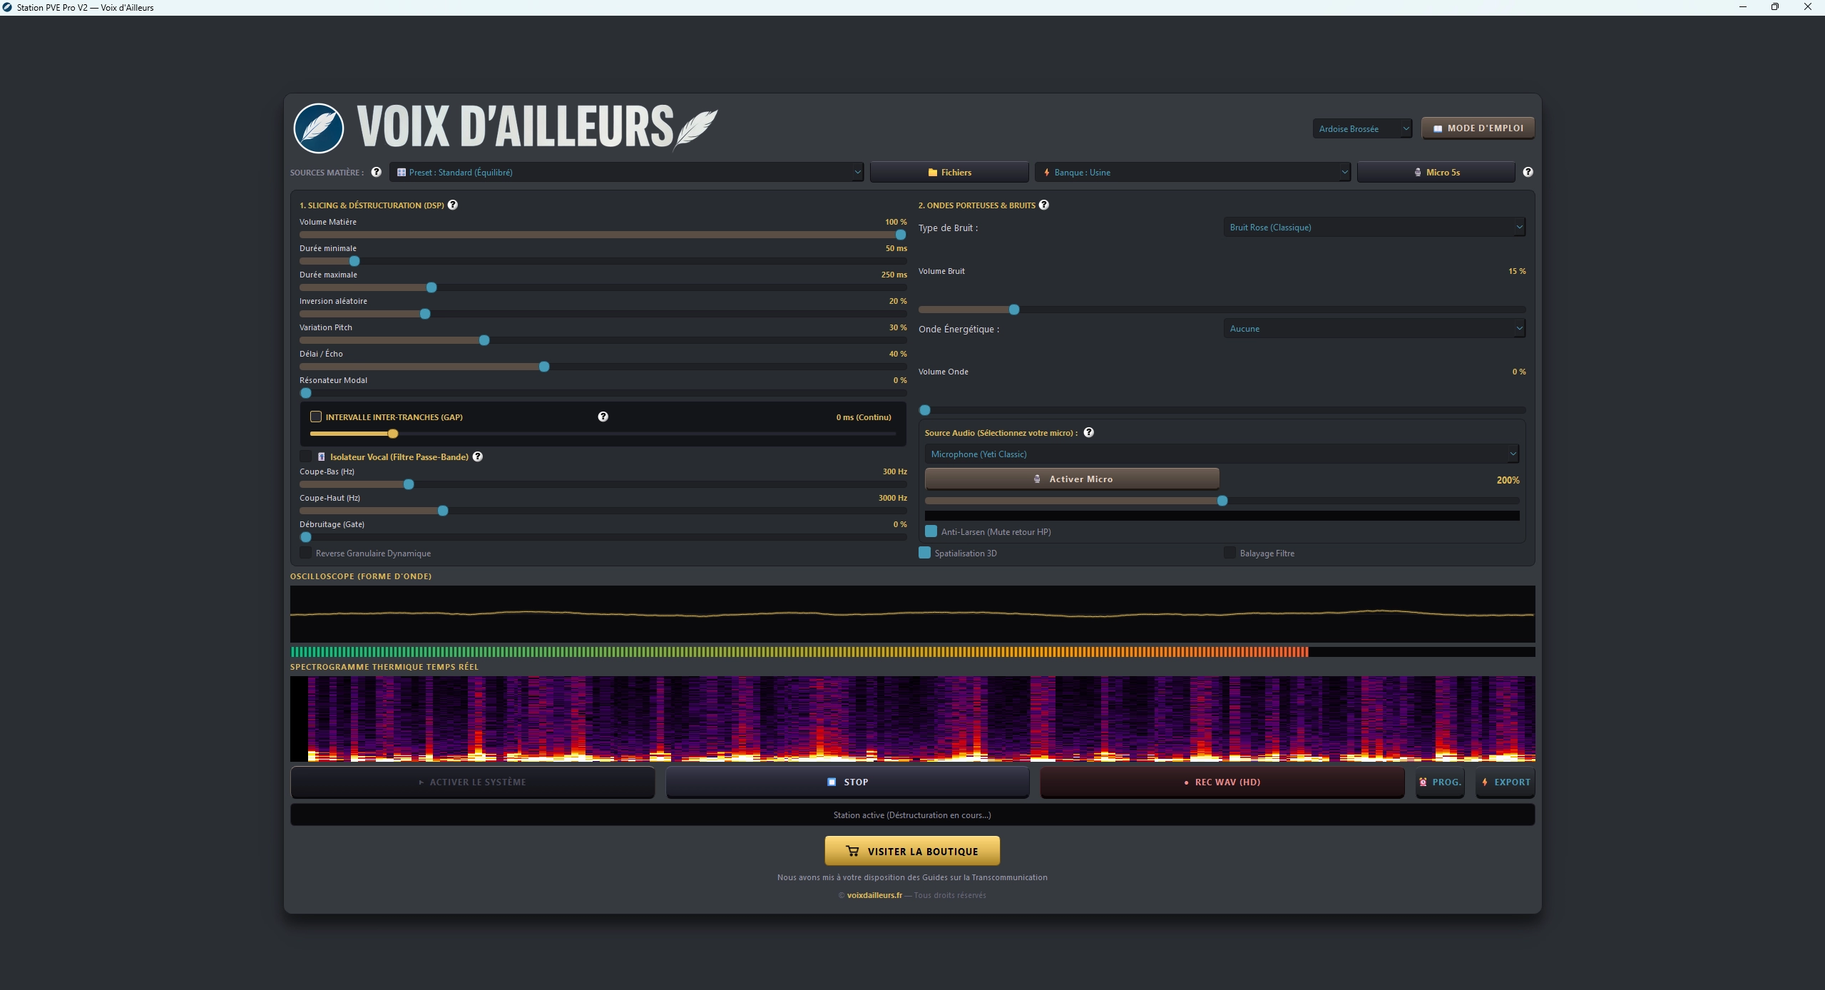Toggle Spatialisation 3D checkbox
Screen dimensions: 1825x990
(924, 553)
